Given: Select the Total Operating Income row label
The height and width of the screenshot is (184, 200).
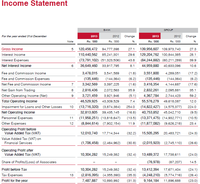Looking at the screenshot, I should click(19, 101).
